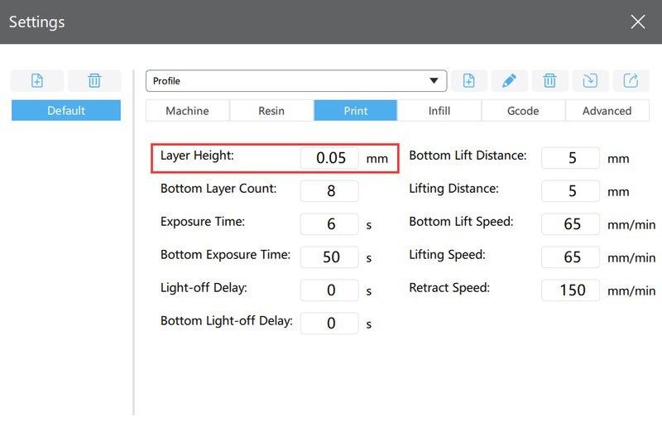Delete profile using top-right trash icon
The width and height of the screenshot is (662, 441).
tap(549, 80)
